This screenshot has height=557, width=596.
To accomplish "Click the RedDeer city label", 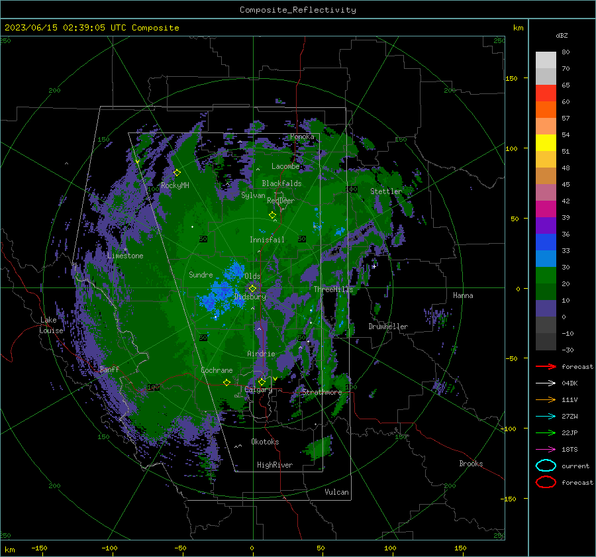I will 281,201.
